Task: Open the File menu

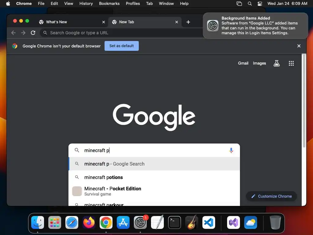Action: [41, 4]
